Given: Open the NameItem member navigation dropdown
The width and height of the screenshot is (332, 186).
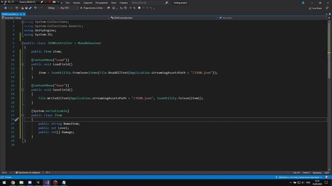Looking at the screenshot, I should tap(273, 18).
